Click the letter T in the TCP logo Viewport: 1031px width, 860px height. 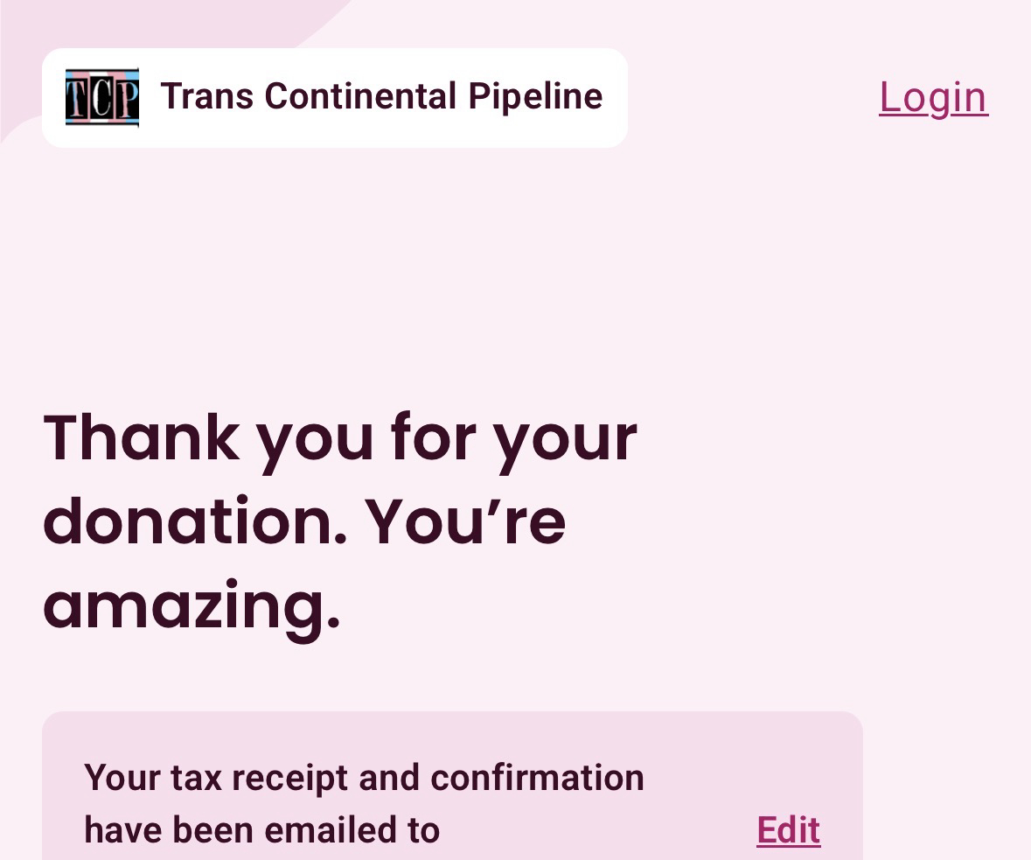coord(79,99)
